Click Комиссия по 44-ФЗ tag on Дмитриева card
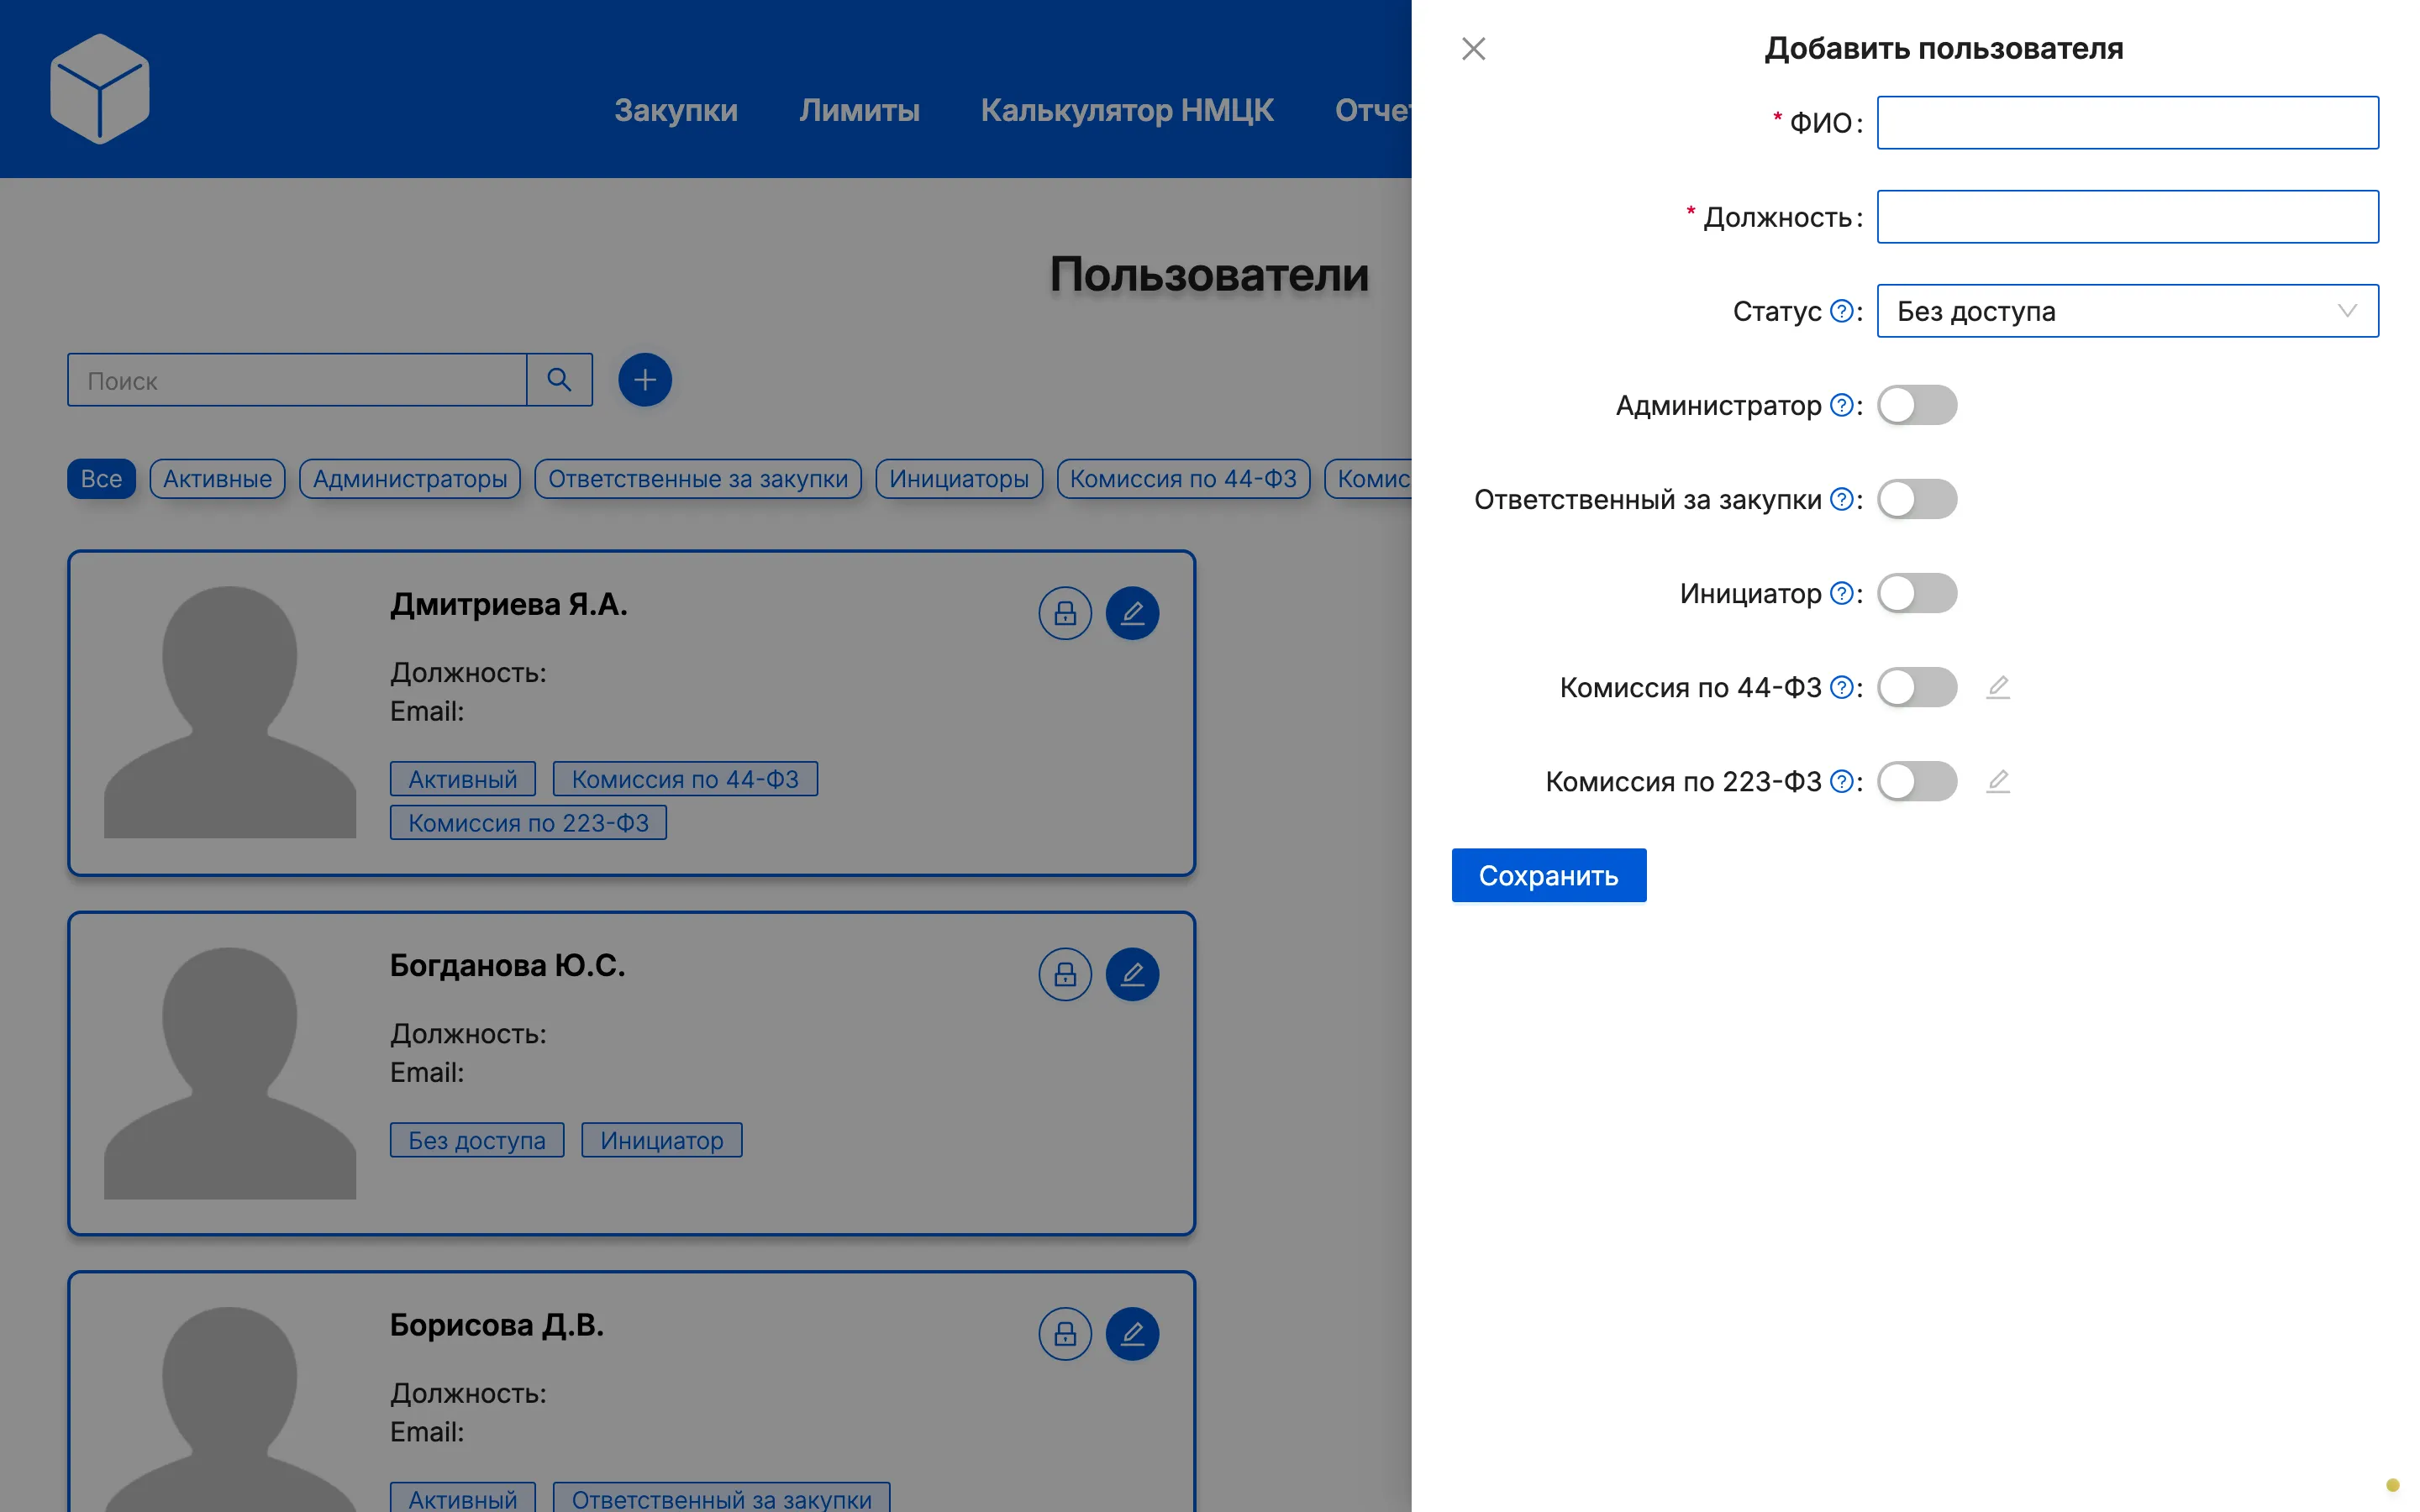The width and height of the screenshot is (2420, 1512). [x=685, y=779]
